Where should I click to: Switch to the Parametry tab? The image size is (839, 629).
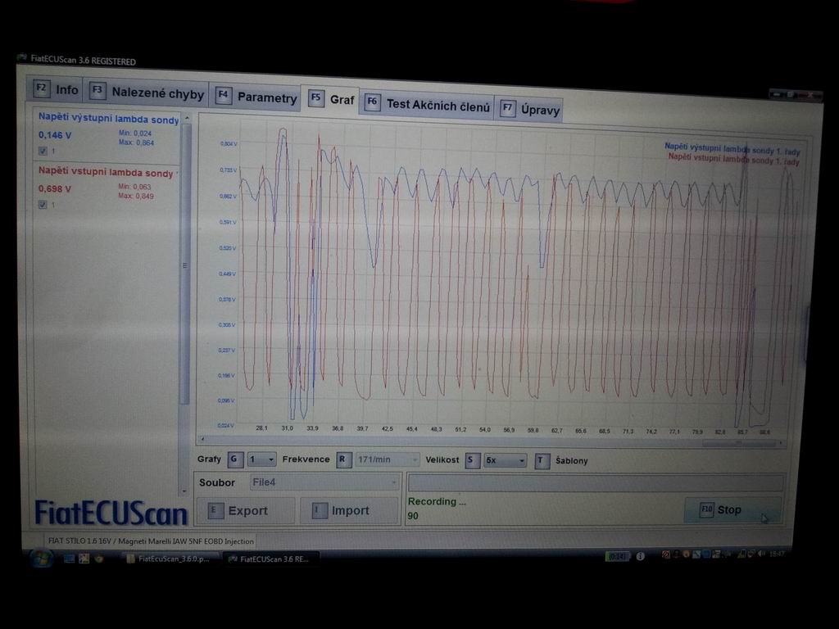[x=256, y=97]
